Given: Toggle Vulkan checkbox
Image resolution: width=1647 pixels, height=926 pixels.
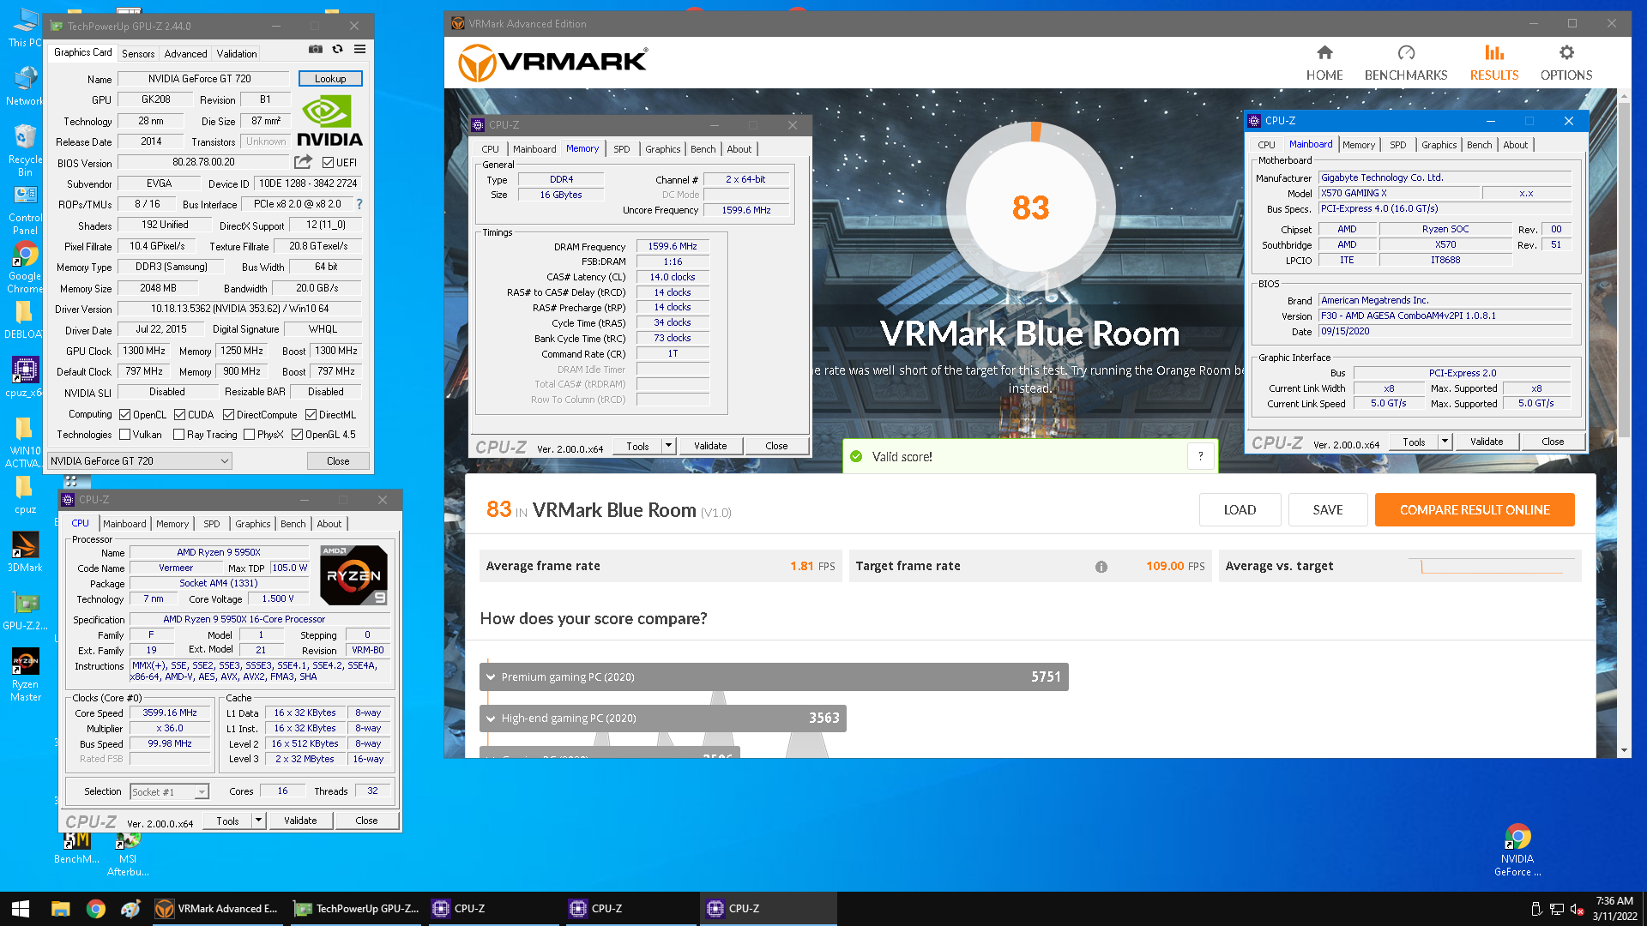Looking at the screenshot, I should pyautogui.click(x=125, y=435).
